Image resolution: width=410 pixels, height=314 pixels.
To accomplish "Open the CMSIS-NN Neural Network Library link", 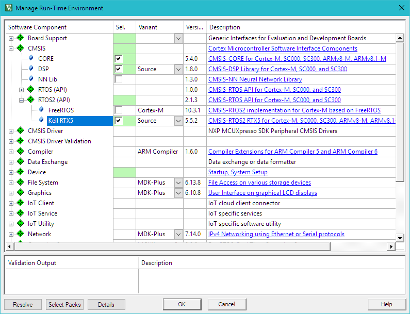I will tap(255, 79).
